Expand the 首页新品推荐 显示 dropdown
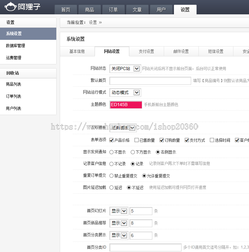Screen dimensions: 249x252 point(119,223)
